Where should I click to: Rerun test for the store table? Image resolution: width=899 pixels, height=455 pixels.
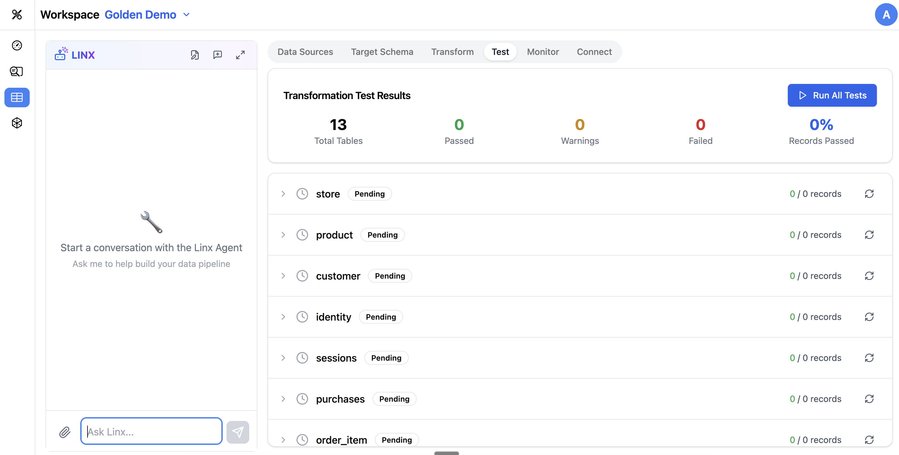[x=869, y=194]
